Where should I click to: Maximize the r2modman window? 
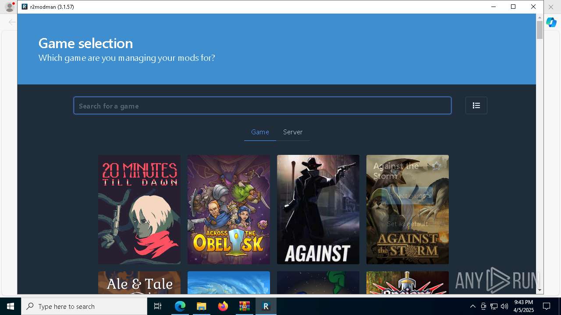click(x=513, y=7)
